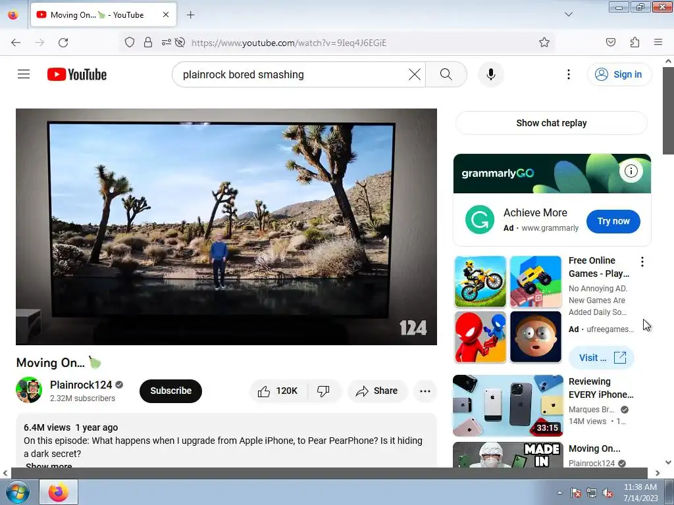Subscribe to Plainrock124

[170, 391]
